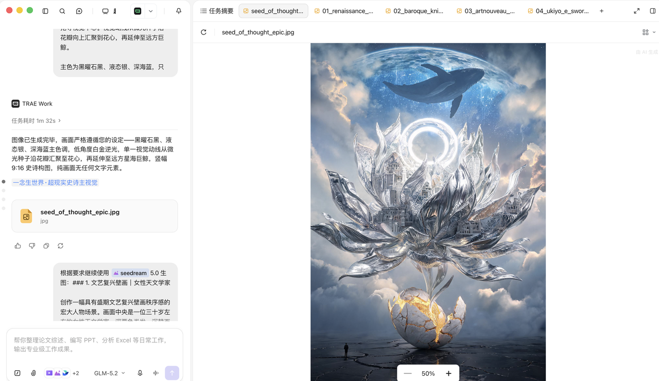This screenshot has width=659, height=381.
Task: Like the response with thumbs up
Action: tap(18, 246)
